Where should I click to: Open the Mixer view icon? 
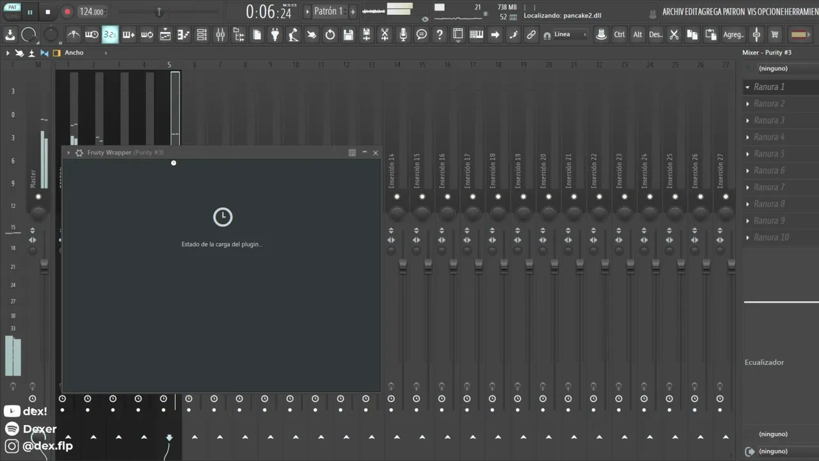[220, 35]
